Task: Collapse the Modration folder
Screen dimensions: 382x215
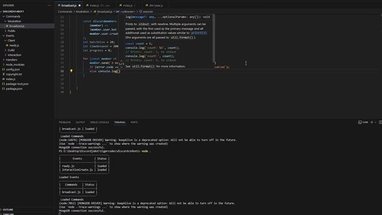Action: pyautogui.click(x=5, y=21)
